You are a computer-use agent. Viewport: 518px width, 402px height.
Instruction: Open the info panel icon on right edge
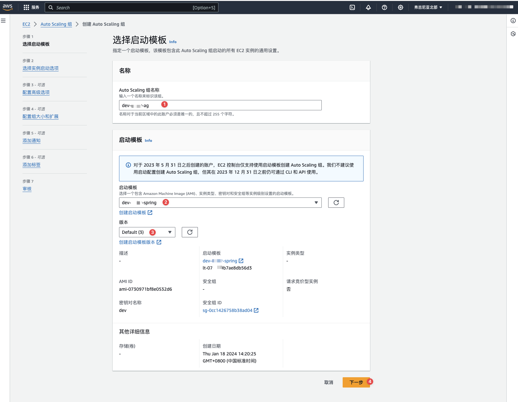(513, 21)
